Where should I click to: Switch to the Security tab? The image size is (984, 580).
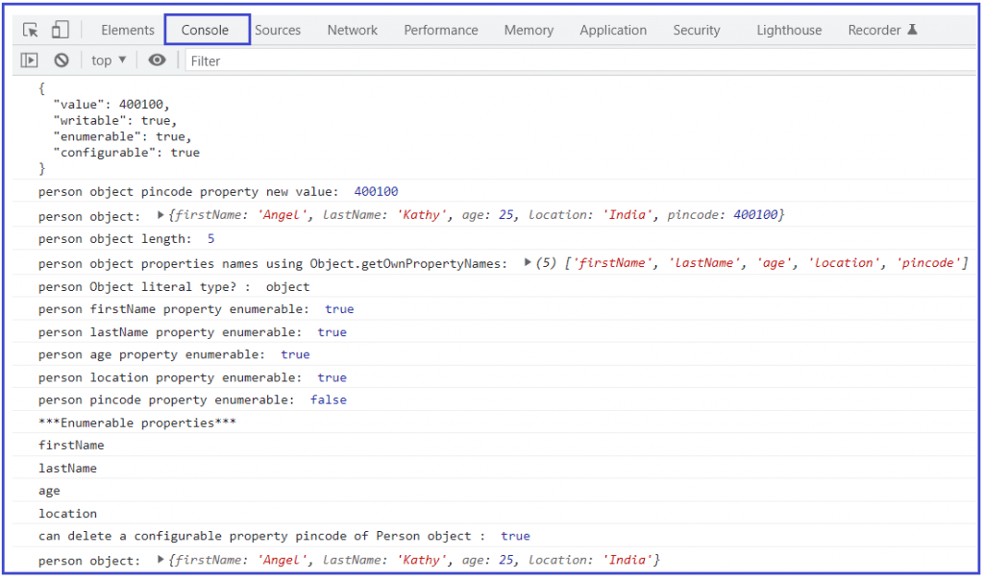click(696, 30)
